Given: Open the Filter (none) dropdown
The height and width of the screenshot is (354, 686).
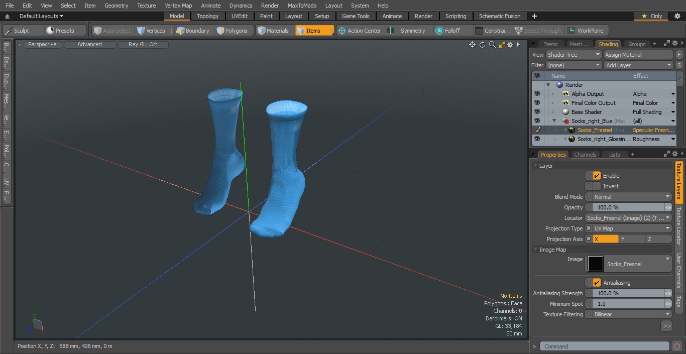Looking at the screenshot, I should pos(574,65).
